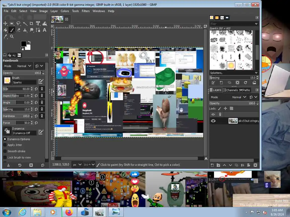Enable Smooth stroke checkbox

(x=5, y=151)
